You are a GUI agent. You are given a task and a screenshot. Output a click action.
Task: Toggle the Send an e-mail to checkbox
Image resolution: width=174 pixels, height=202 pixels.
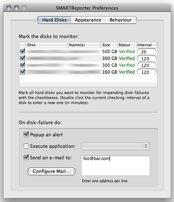tap(26, 157)
